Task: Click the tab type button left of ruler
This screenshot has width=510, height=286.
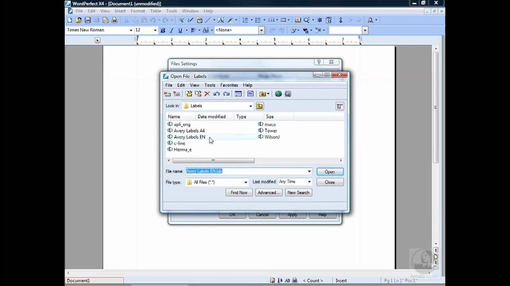Action: tap(98, 40)
